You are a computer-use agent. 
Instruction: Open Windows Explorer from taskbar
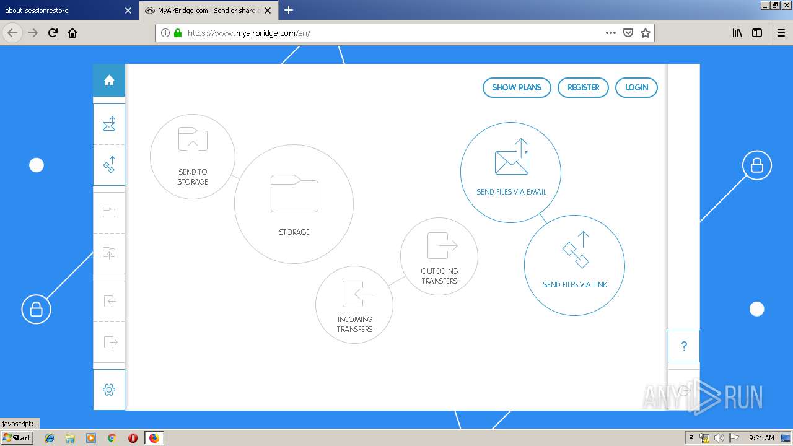[x=70, y=438]
